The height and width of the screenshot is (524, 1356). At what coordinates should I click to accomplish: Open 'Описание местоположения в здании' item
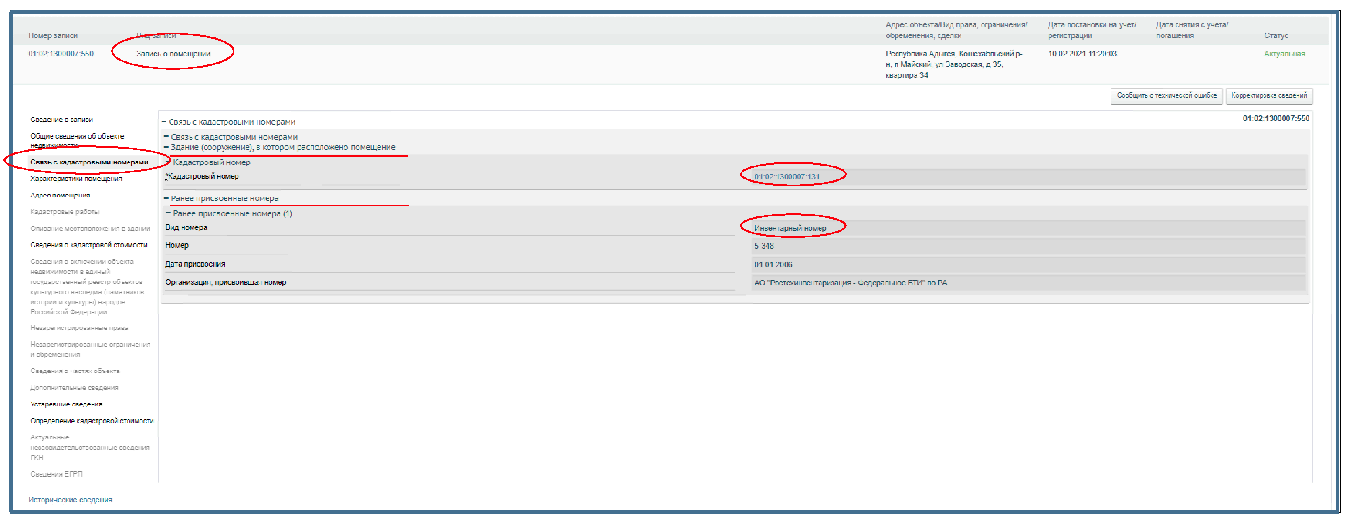[90, 228]
